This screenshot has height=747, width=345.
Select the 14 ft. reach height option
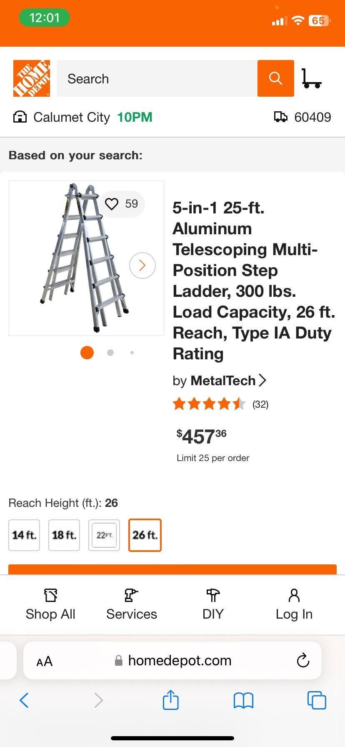[24, 535]
